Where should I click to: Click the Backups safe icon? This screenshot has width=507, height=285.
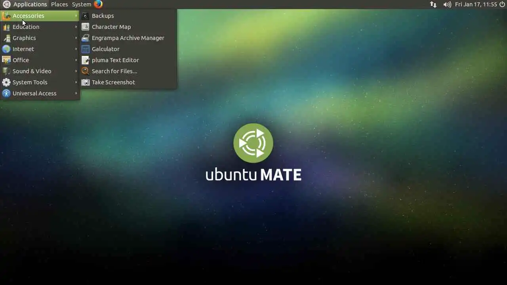pyautogui.click(x=86, y=16)
